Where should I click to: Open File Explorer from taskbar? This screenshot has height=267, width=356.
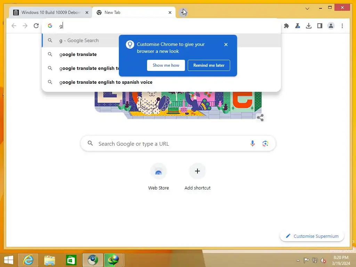tap(49, 260)
